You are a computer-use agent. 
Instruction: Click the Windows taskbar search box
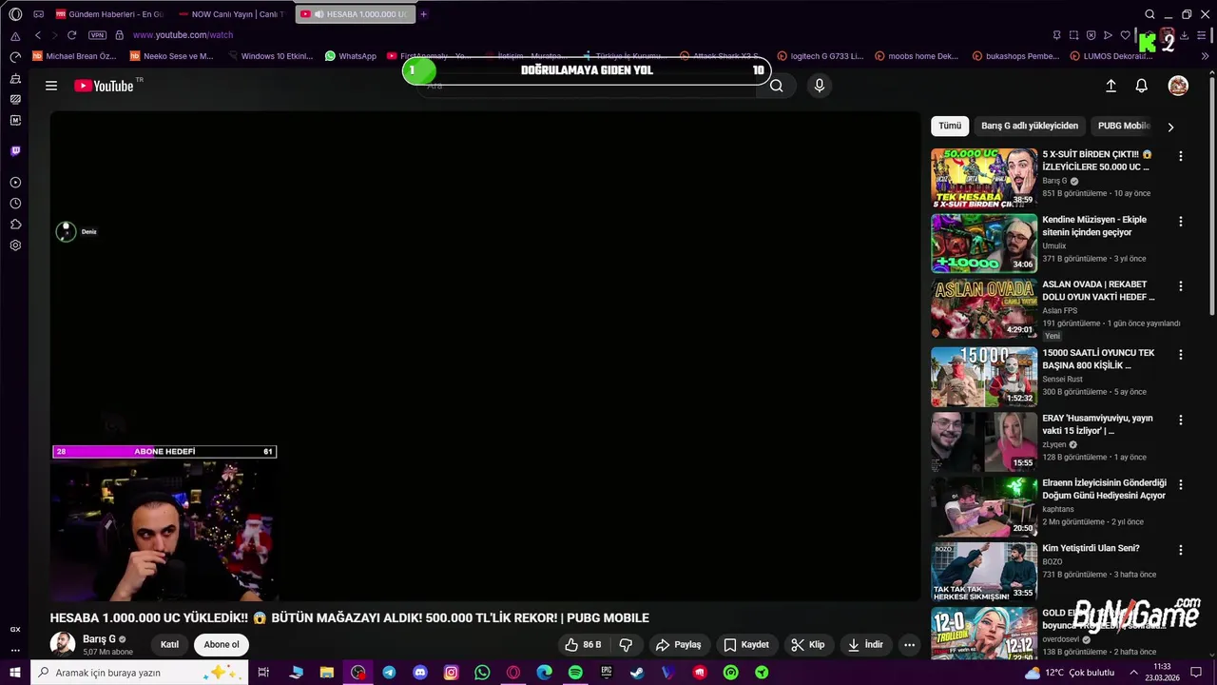click(139, 673)
